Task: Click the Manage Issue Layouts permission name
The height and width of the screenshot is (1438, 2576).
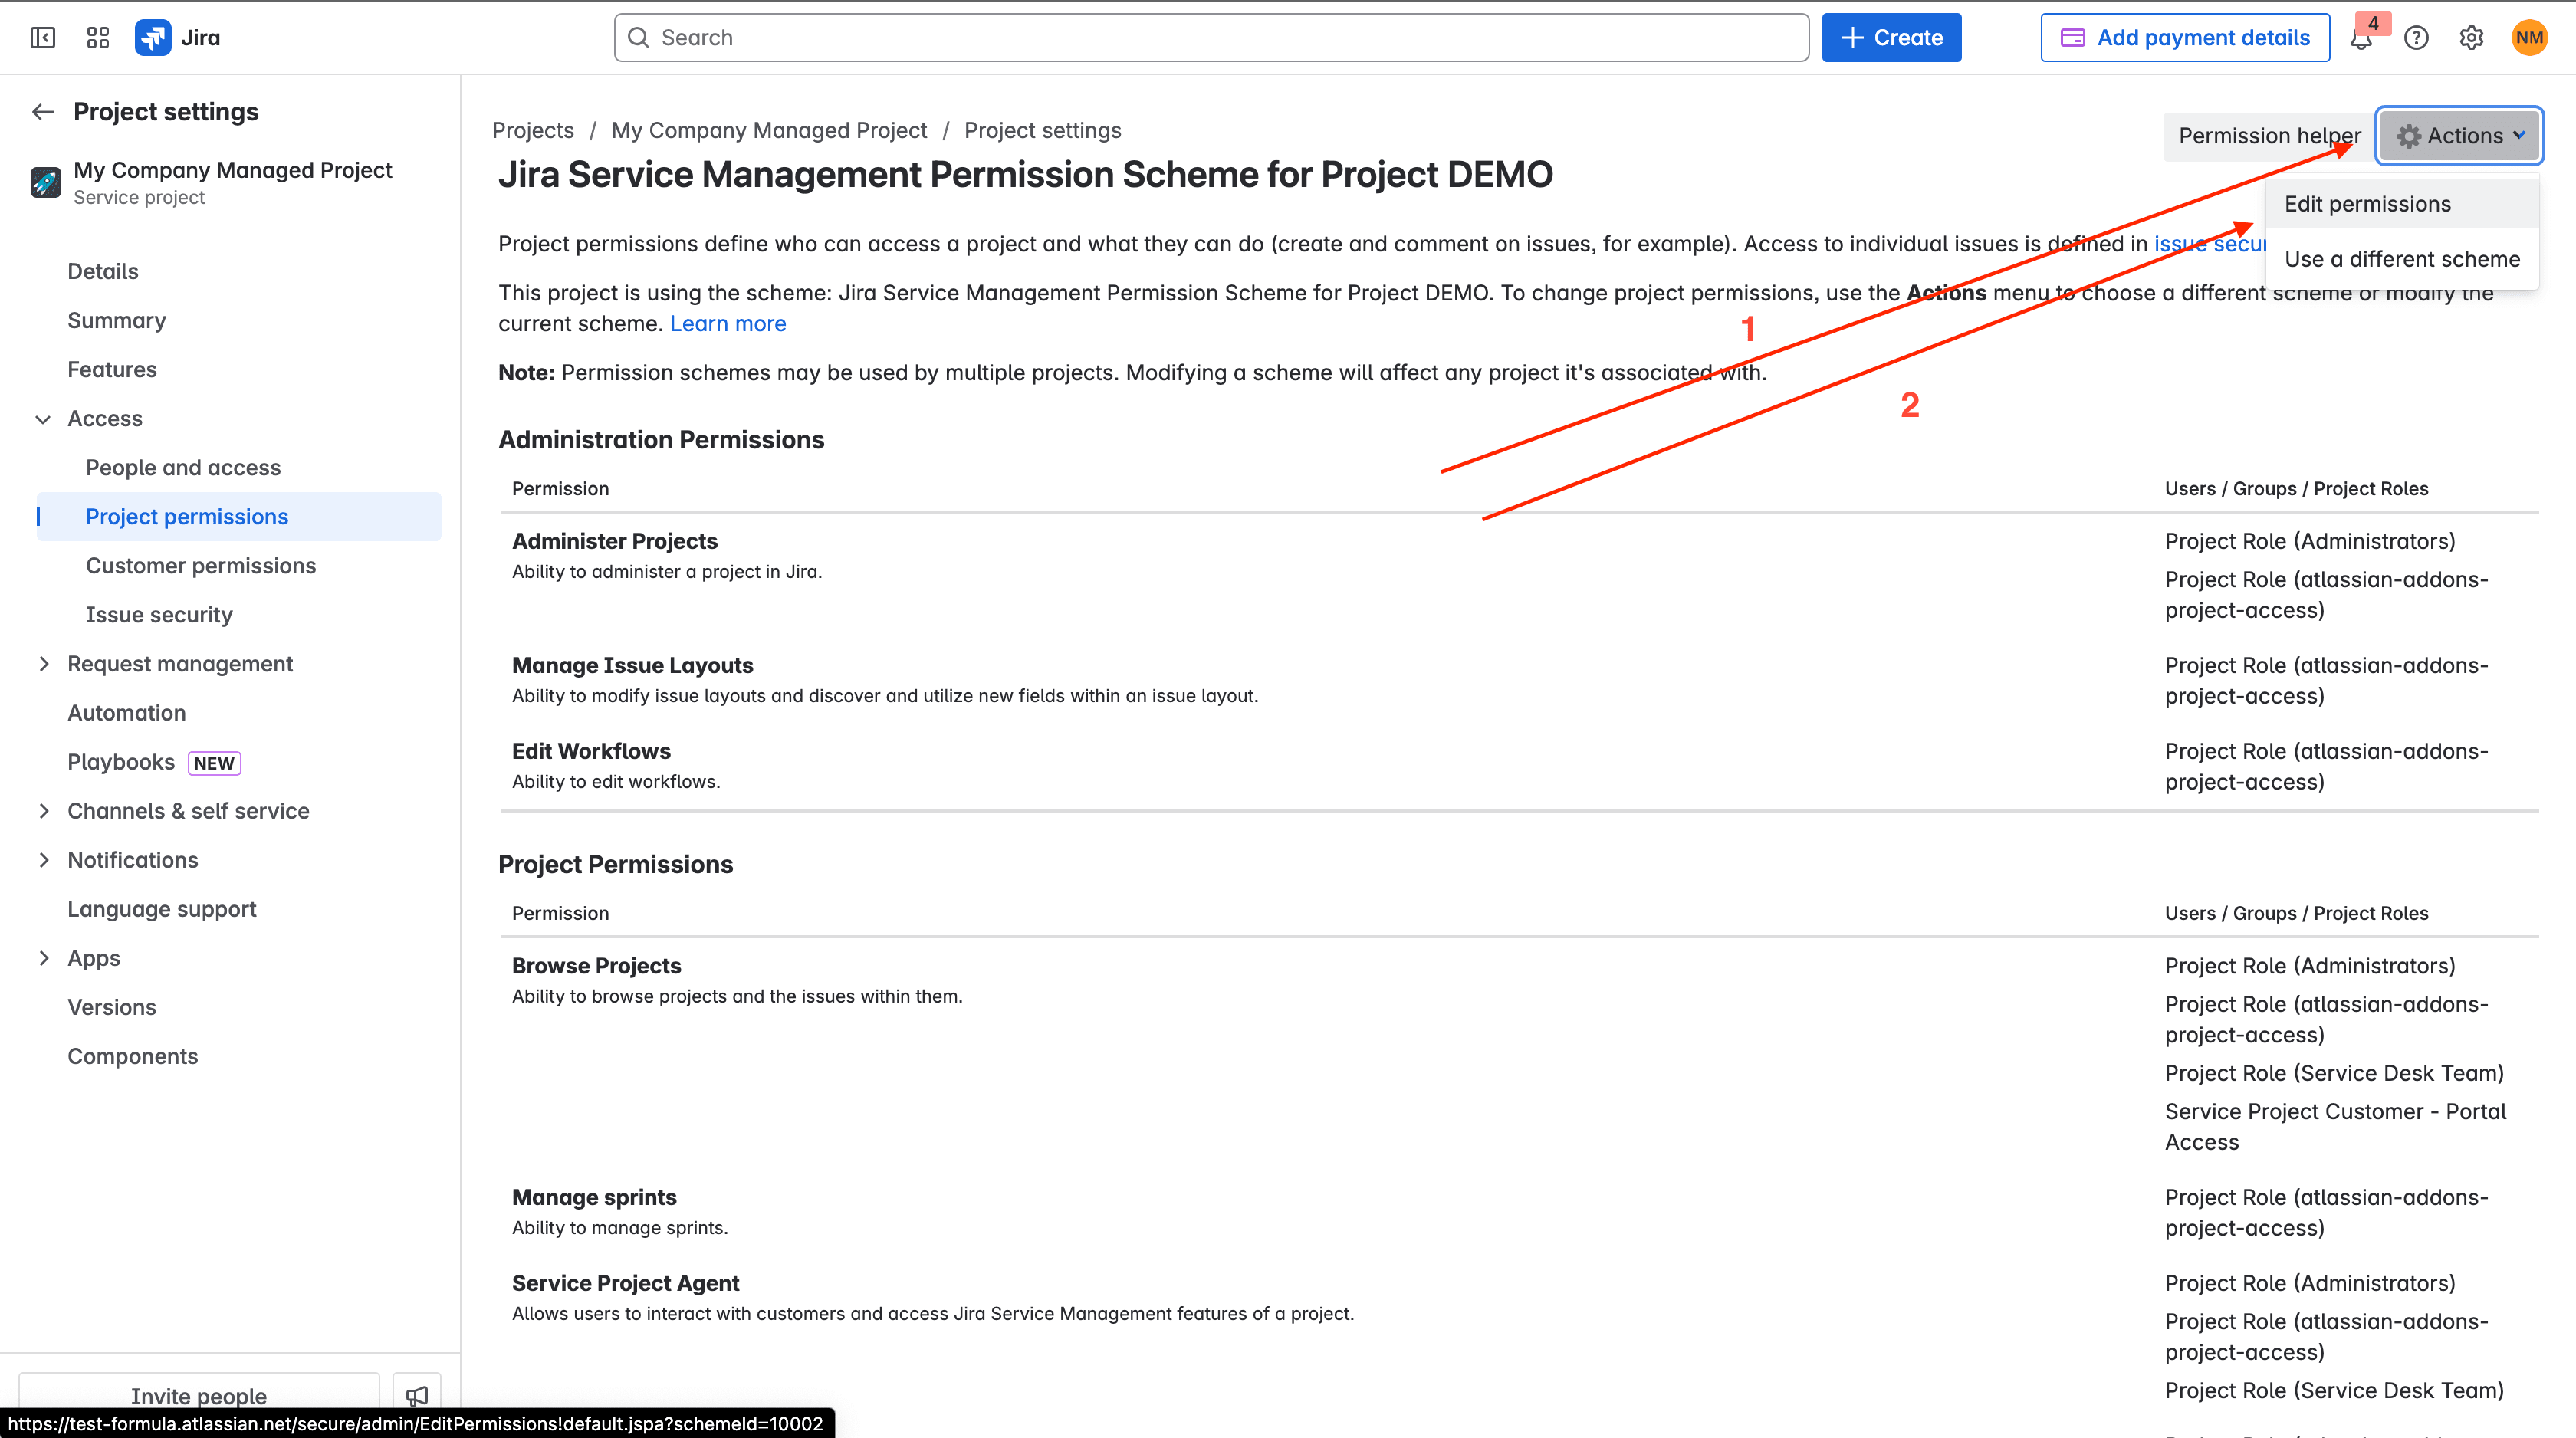Action: [633, 665]
